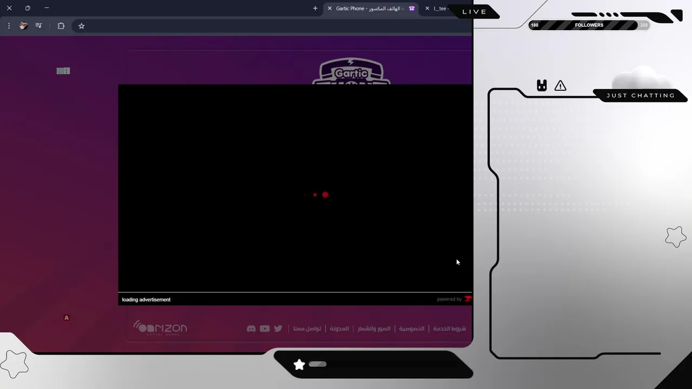Open the Discord link icon
The width and height of the screenshot is (692, 389).
coord(251,328)
